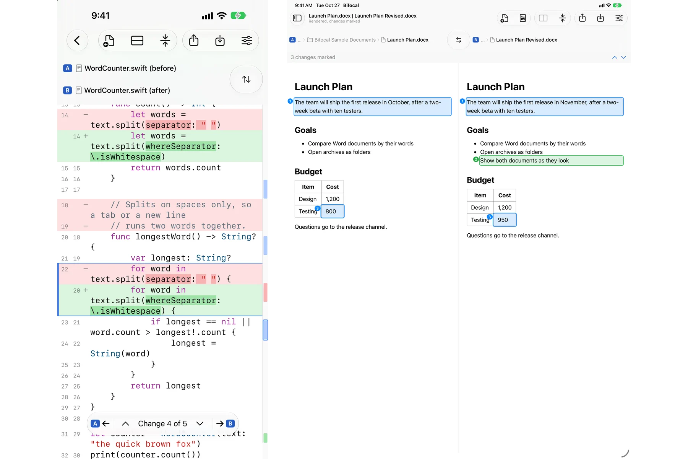Tap the save/download icon on iPad
The image size is (688, 459).
600,18
